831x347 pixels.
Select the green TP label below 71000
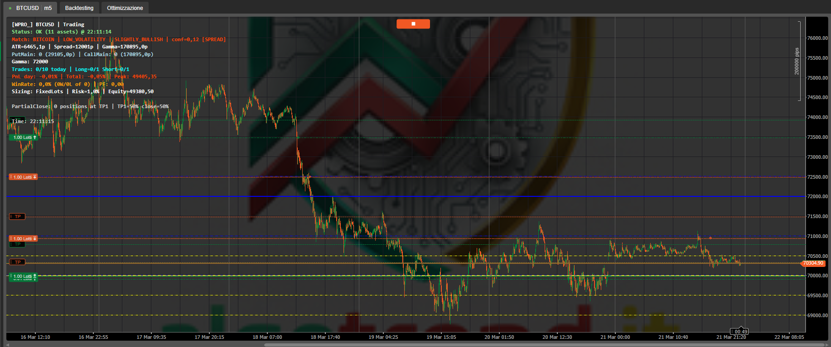coord(18,245)
